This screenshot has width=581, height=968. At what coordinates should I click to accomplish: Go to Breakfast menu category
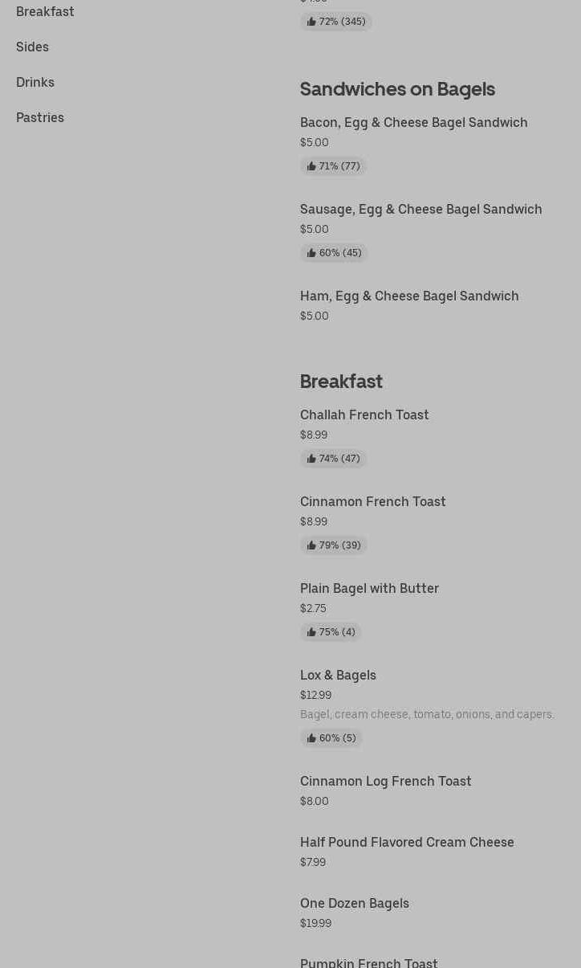coord(45,11)
